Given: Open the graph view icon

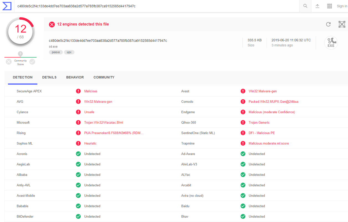Looking at the screenshot, I should tap(342, 24).
